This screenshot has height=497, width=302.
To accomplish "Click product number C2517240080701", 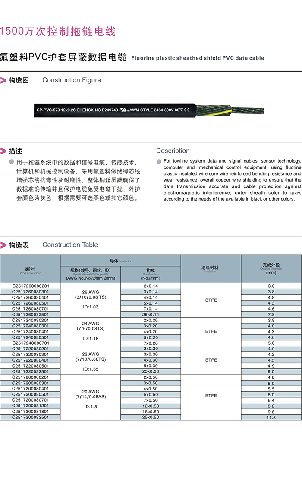I will [x=30, y=343].
